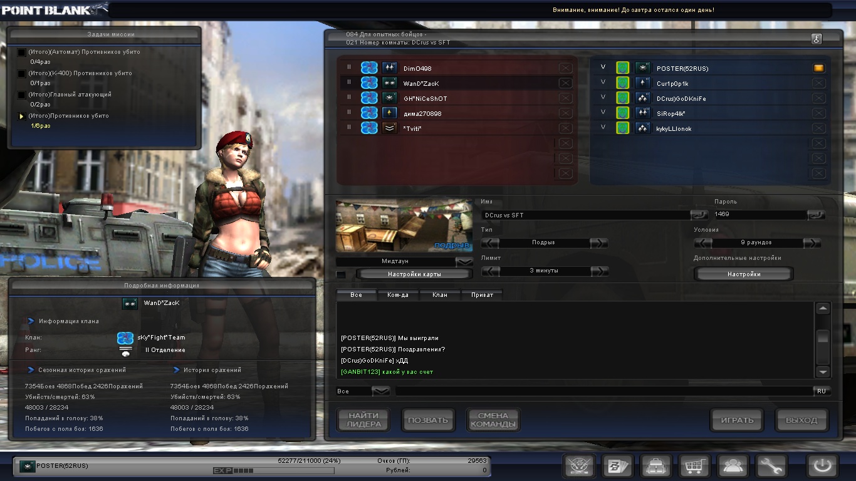Click the orange room-master icon for POSTER(52RUS)
Screen dimensions: 856x481
coord(818,68)
